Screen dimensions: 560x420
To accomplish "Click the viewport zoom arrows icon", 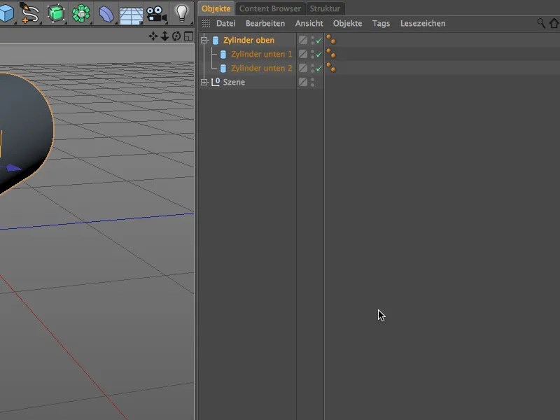I will coord(164,36).
